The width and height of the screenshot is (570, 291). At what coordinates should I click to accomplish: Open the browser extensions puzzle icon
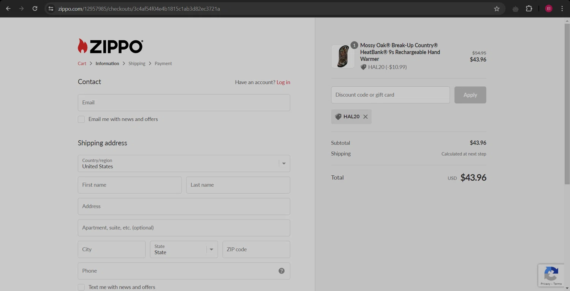pos(529,8)
